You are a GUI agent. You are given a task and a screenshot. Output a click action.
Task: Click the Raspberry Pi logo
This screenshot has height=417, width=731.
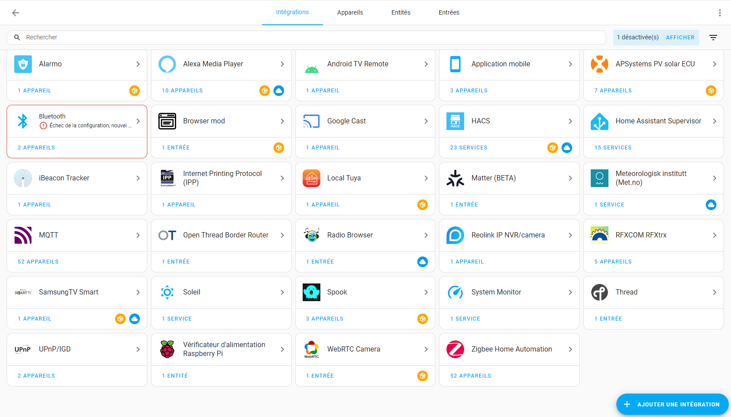tap(167, 349)
